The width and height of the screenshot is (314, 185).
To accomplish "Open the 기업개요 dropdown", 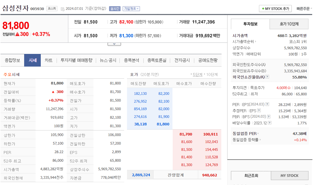I will click(131, 9).
